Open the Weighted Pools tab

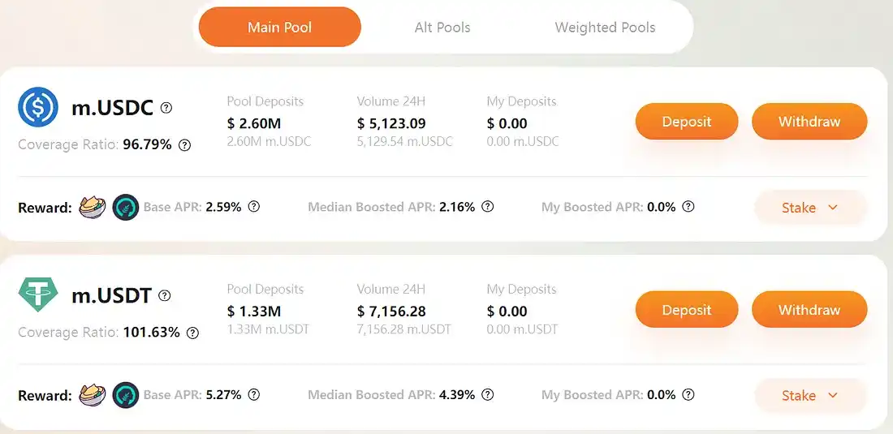point(605,27)
